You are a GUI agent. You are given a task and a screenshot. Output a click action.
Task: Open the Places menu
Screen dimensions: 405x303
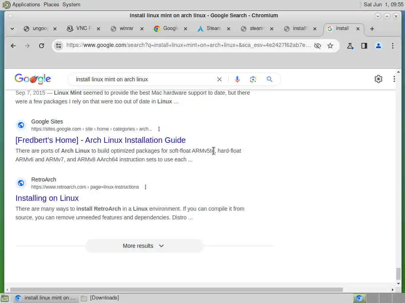tap(51, 5)
